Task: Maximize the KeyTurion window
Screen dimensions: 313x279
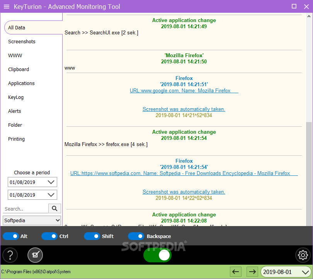Action: [x=294, y=7]
